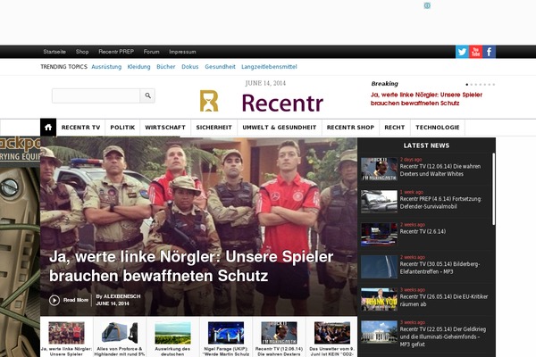Viewport: 536px width, 357px height.
Task: Select the Dokus trending topic
Action: tap(190, 67)
